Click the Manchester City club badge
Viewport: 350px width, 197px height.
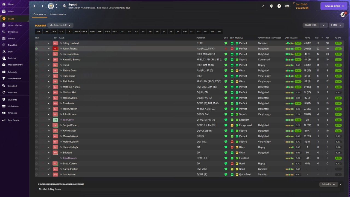[x=51, y=6]
